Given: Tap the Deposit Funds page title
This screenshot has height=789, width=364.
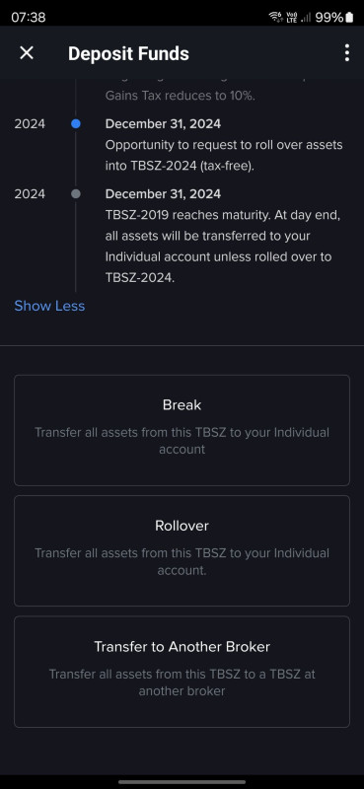Looking at the screenshot, I should click(128, 53).
